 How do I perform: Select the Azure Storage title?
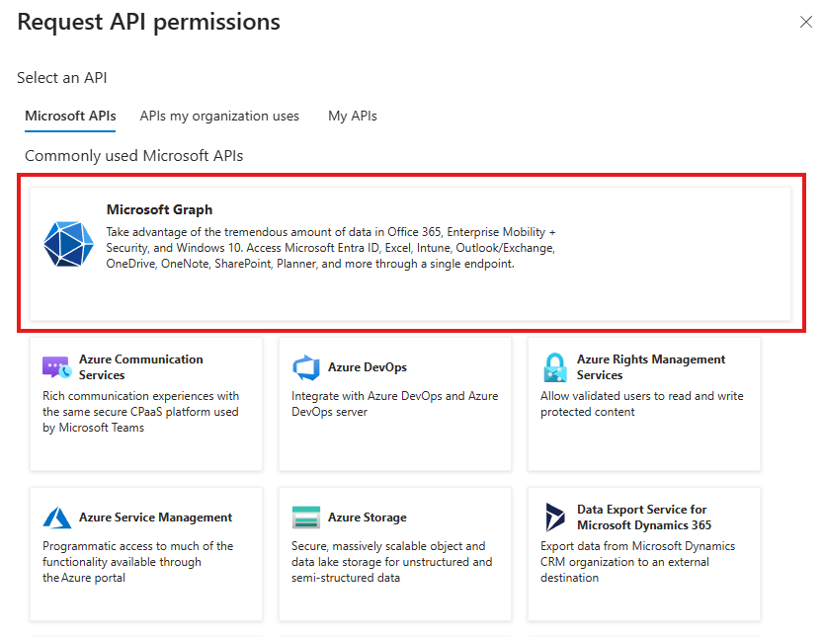click(368, 518)
